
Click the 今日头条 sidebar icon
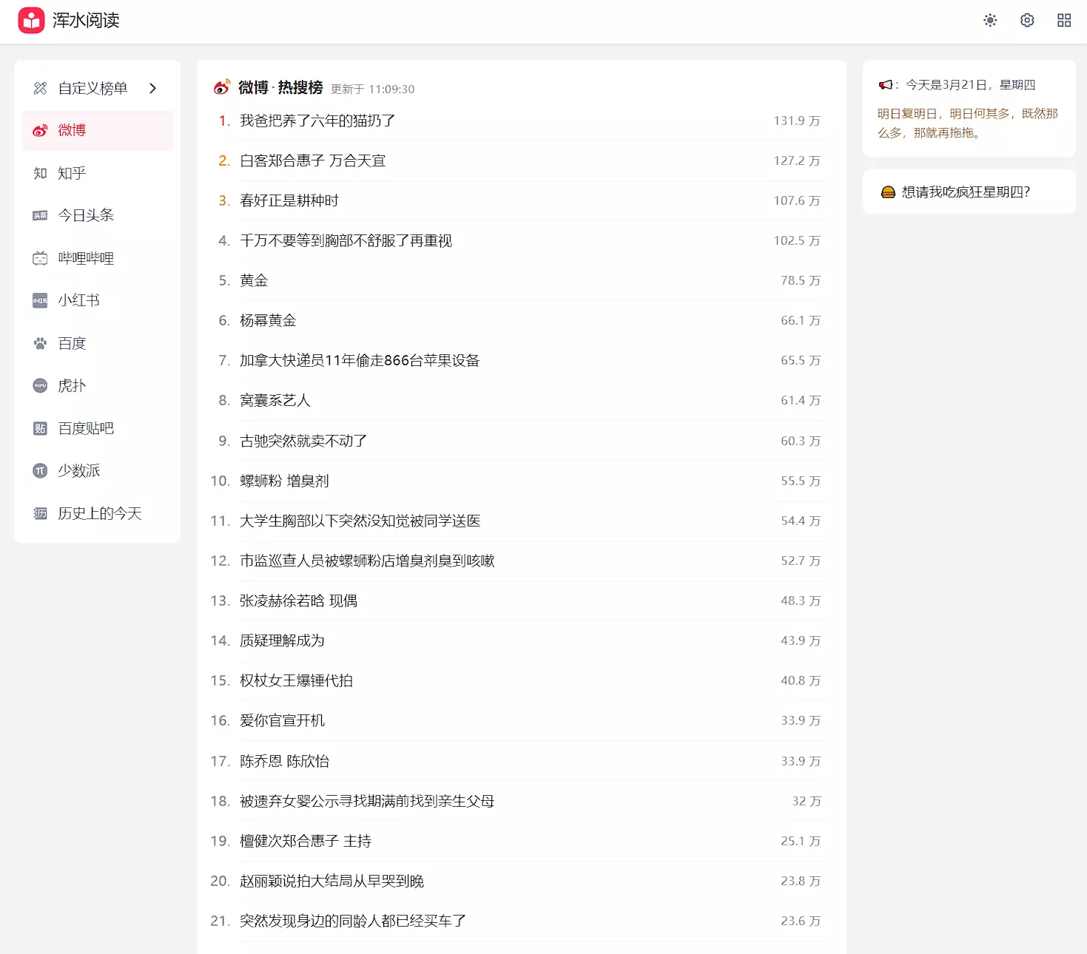(40, 216)
